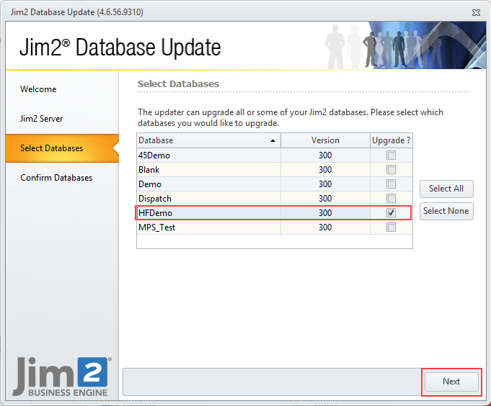The width and height of the screenshot is (491, 406).
Task: Tick the Upgrade checkbox for MPS_Test
Action: [x=391, y=227]
